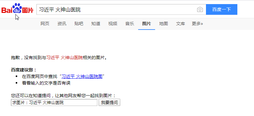Open the 贴吧 tab
This screenshot has width=254, height=116.
pos(79,24)
